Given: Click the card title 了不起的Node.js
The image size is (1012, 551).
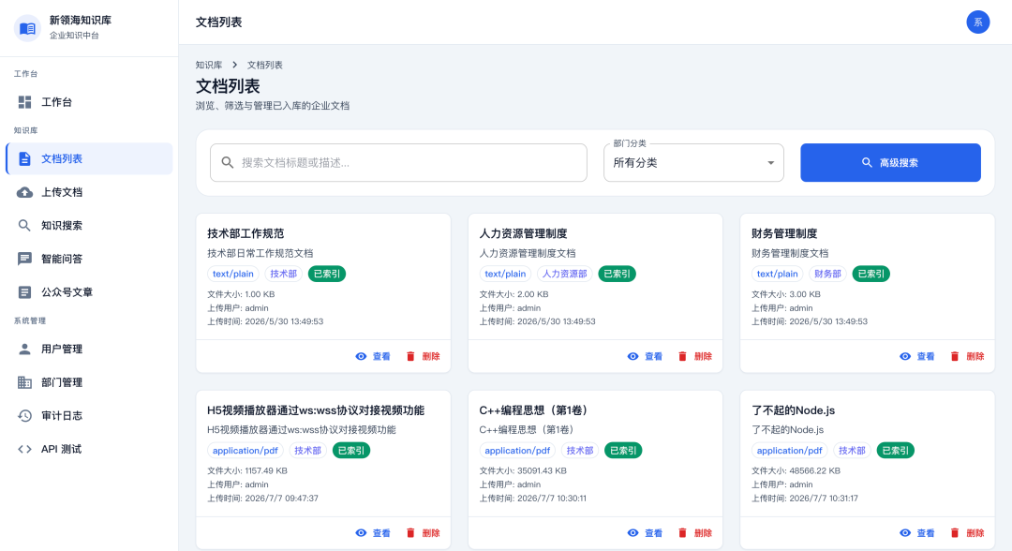Looking at the screenshot, I should (794, 410).
